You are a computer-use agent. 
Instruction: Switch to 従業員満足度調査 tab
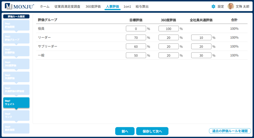click(67, 6)
